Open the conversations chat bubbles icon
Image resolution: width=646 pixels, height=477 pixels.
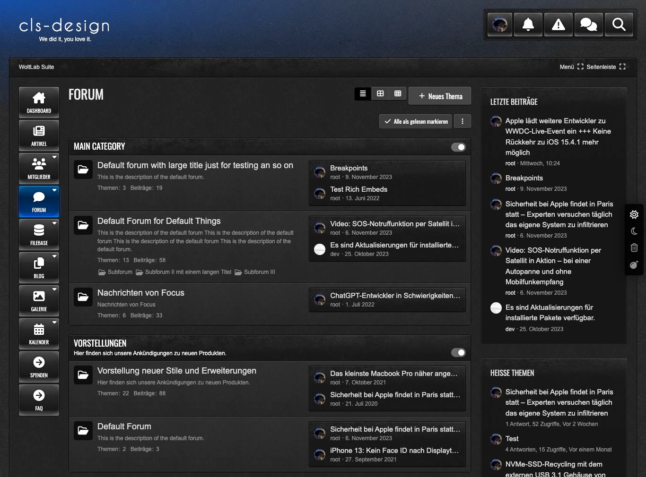tap(588, 24)
